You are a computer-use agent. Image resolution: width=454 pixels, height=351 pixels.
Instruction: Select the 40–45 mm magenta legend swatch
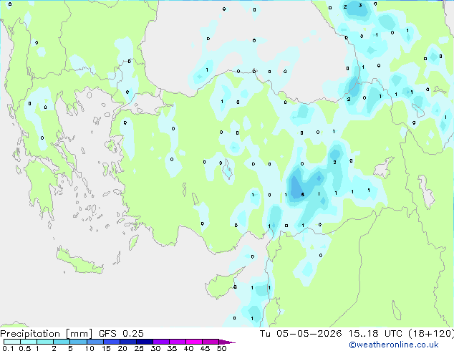point(194,342)
